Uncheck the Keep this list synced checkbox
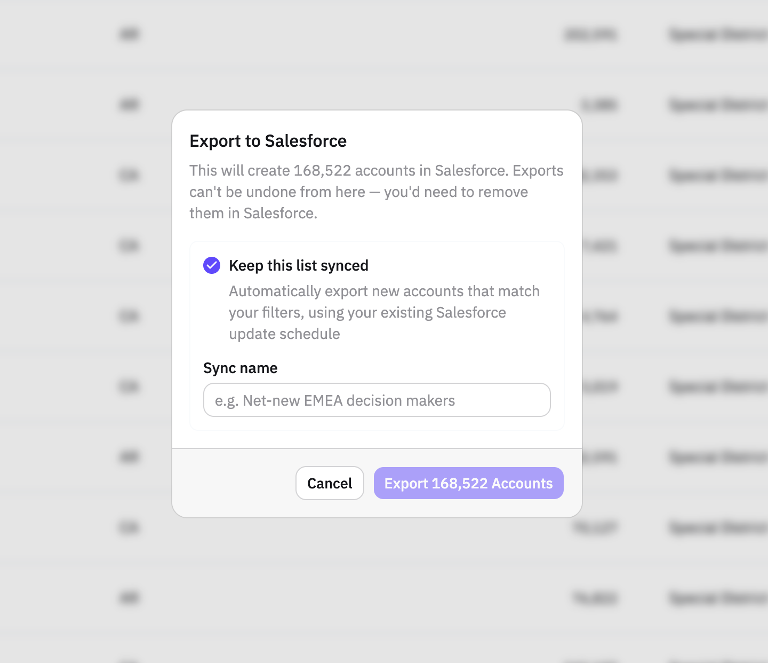Screen dimensions: 768x663 click(x=212, y=265)
